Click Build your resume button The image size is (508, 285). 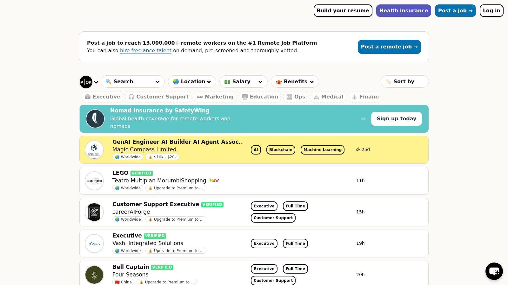click(x=343, y=11)
